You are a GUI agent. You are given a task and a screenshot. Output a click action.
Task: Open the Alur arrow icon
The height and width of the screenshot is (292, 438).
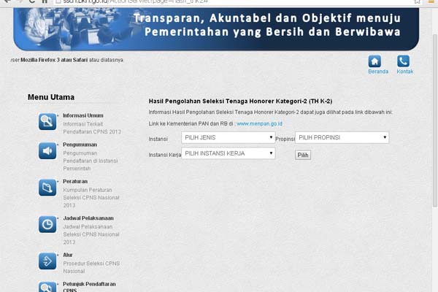coord(47,261)
